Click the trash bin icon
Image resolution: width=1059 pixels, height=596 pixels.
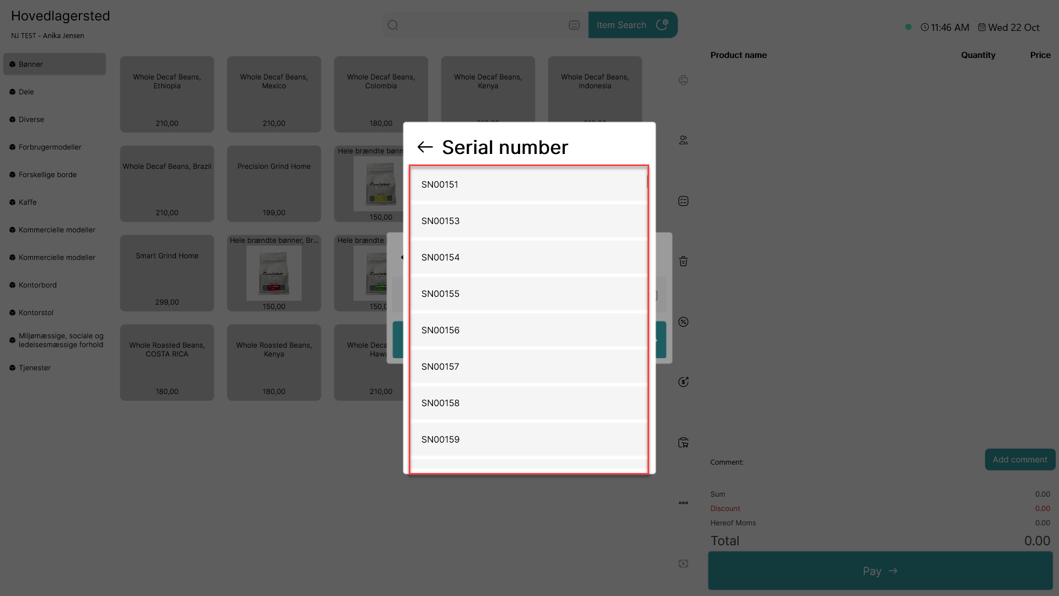683,261
